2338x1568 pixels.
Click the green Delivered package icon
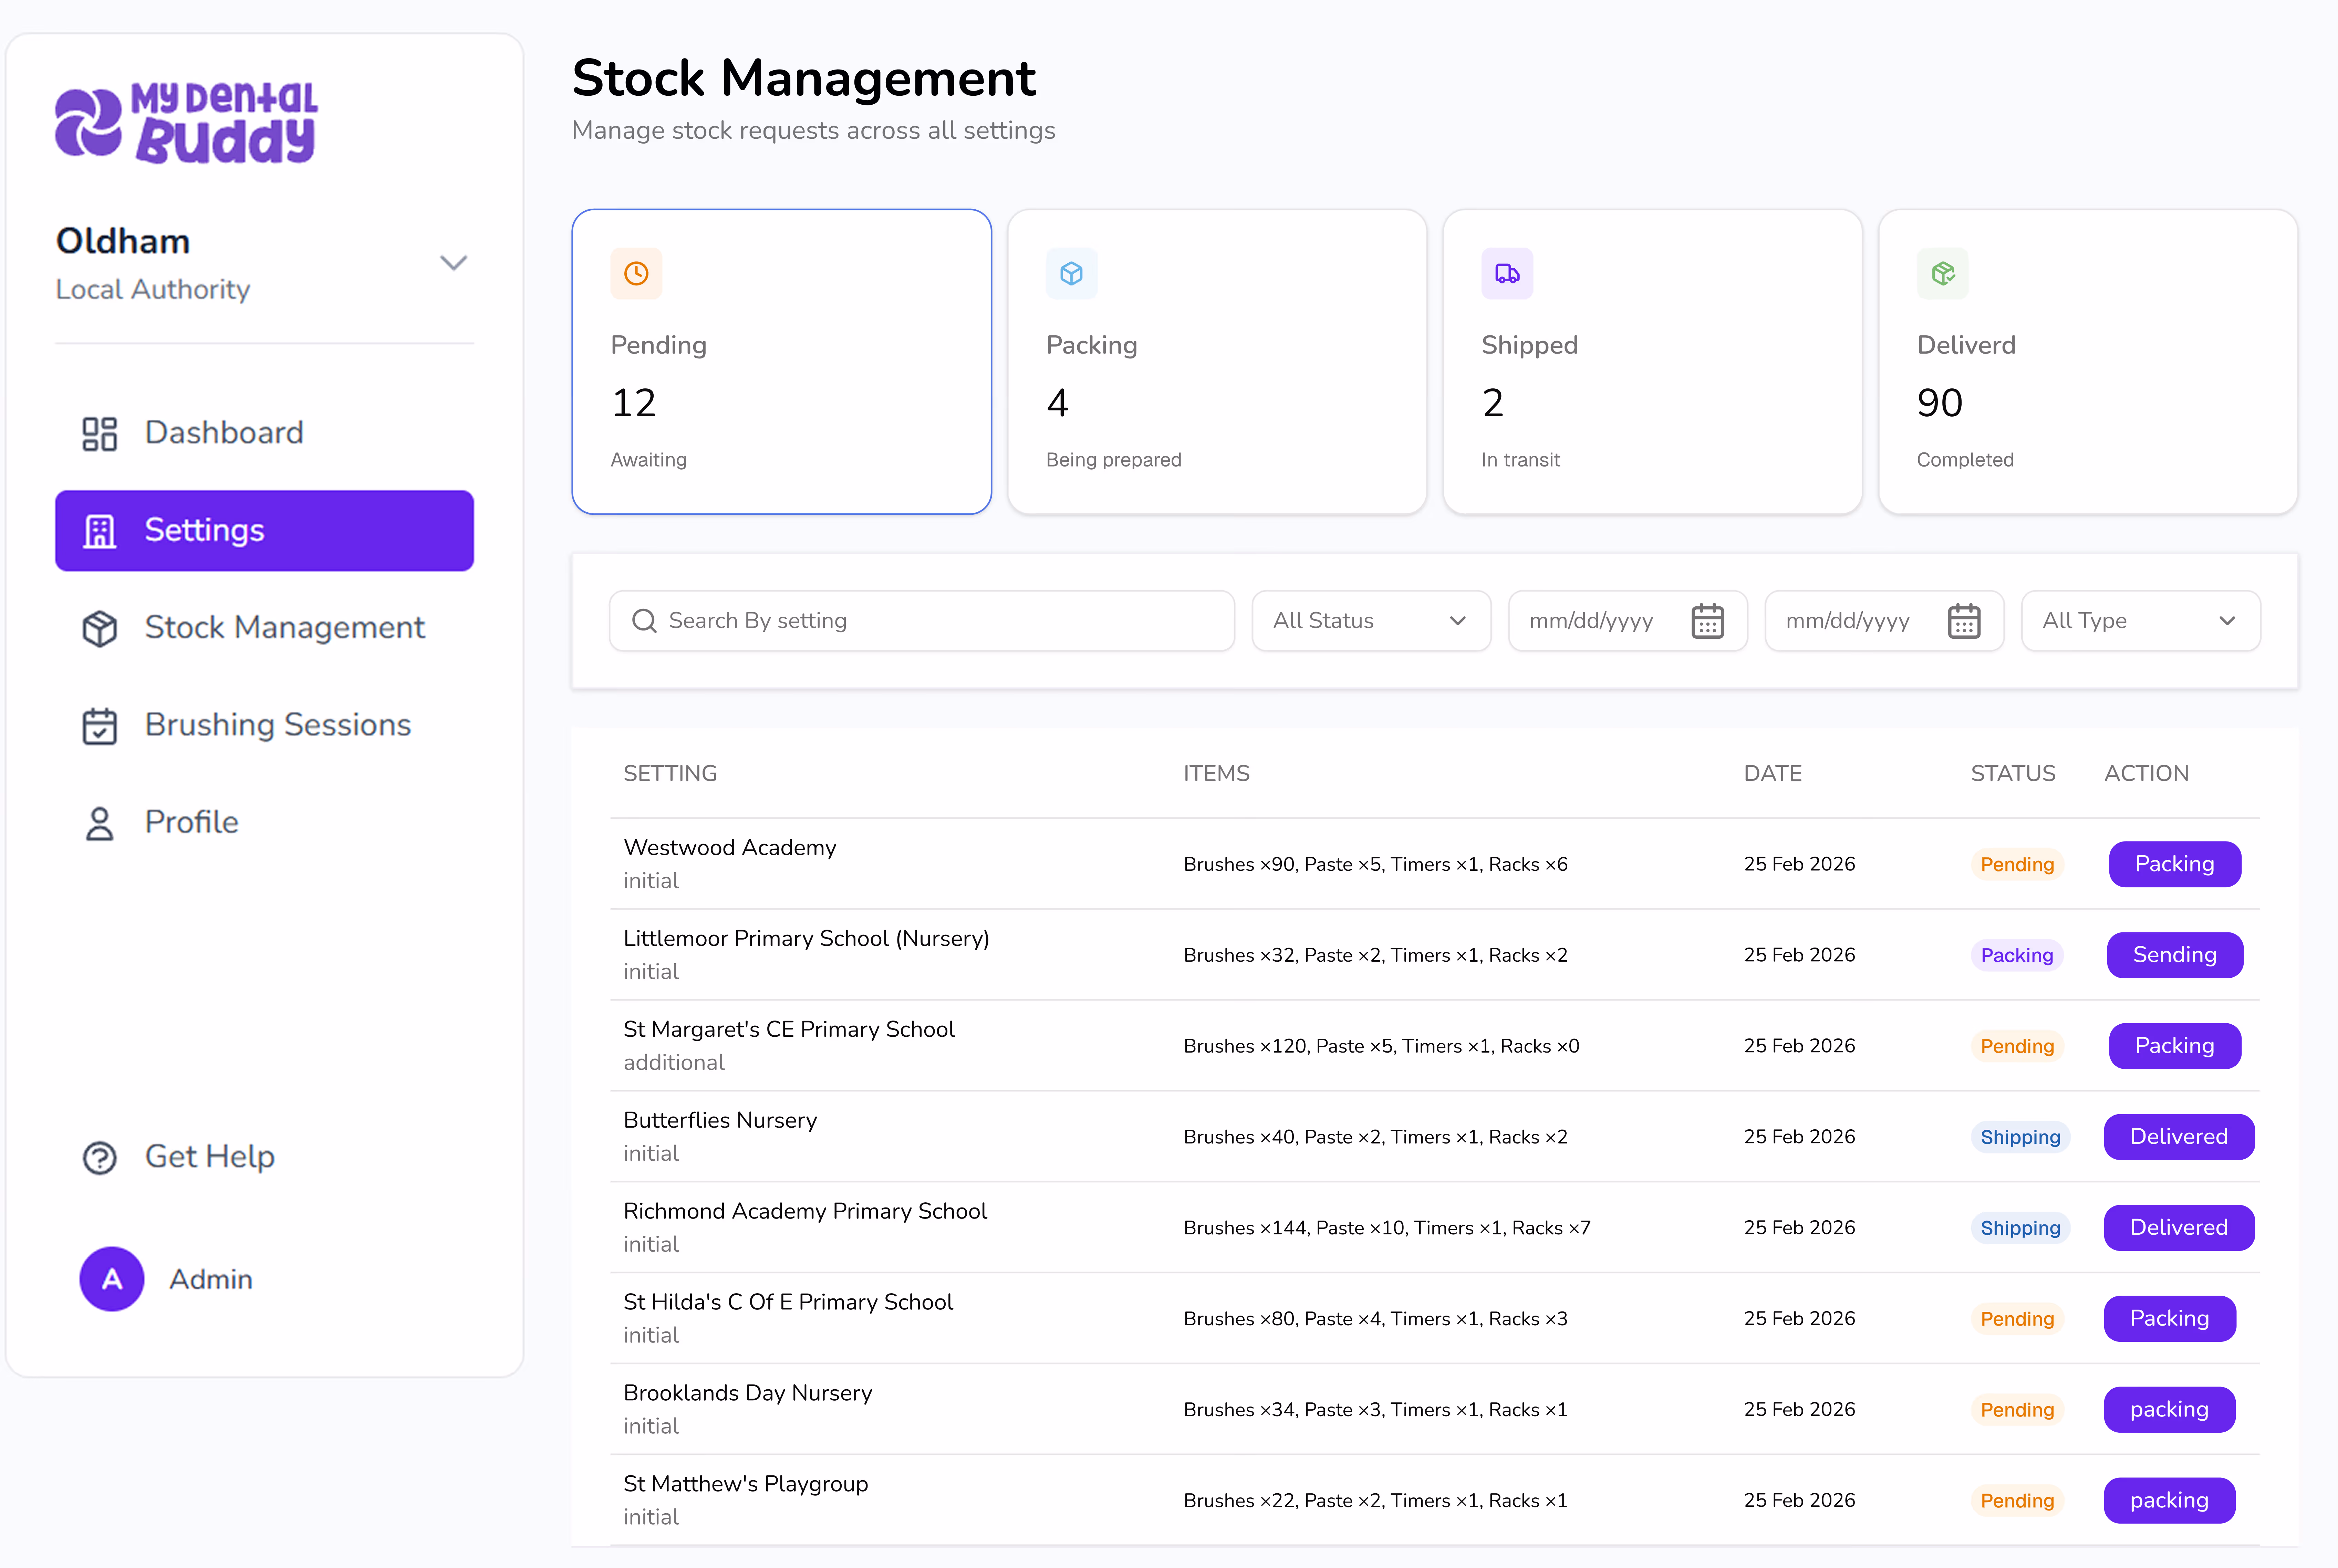tap(1942, 273)
